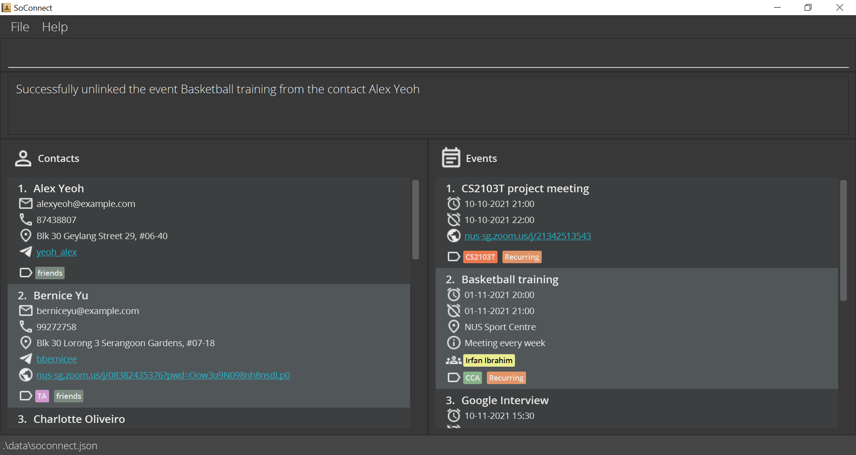Click the green CCA tag
Image resolution: width=856 pixels, height=455 pixels.
click(473, 378)
